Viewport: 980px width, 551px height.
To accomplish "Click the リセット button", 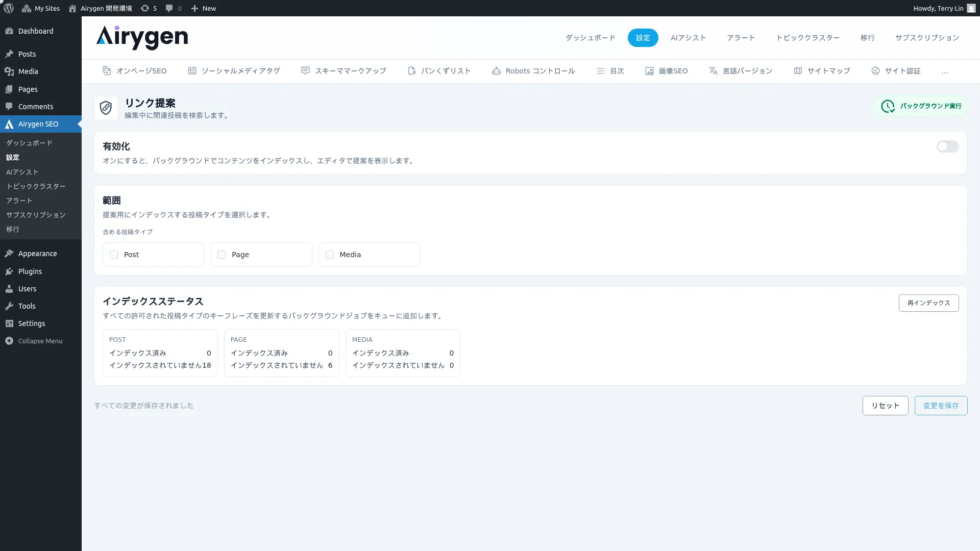I will point(886,406).
